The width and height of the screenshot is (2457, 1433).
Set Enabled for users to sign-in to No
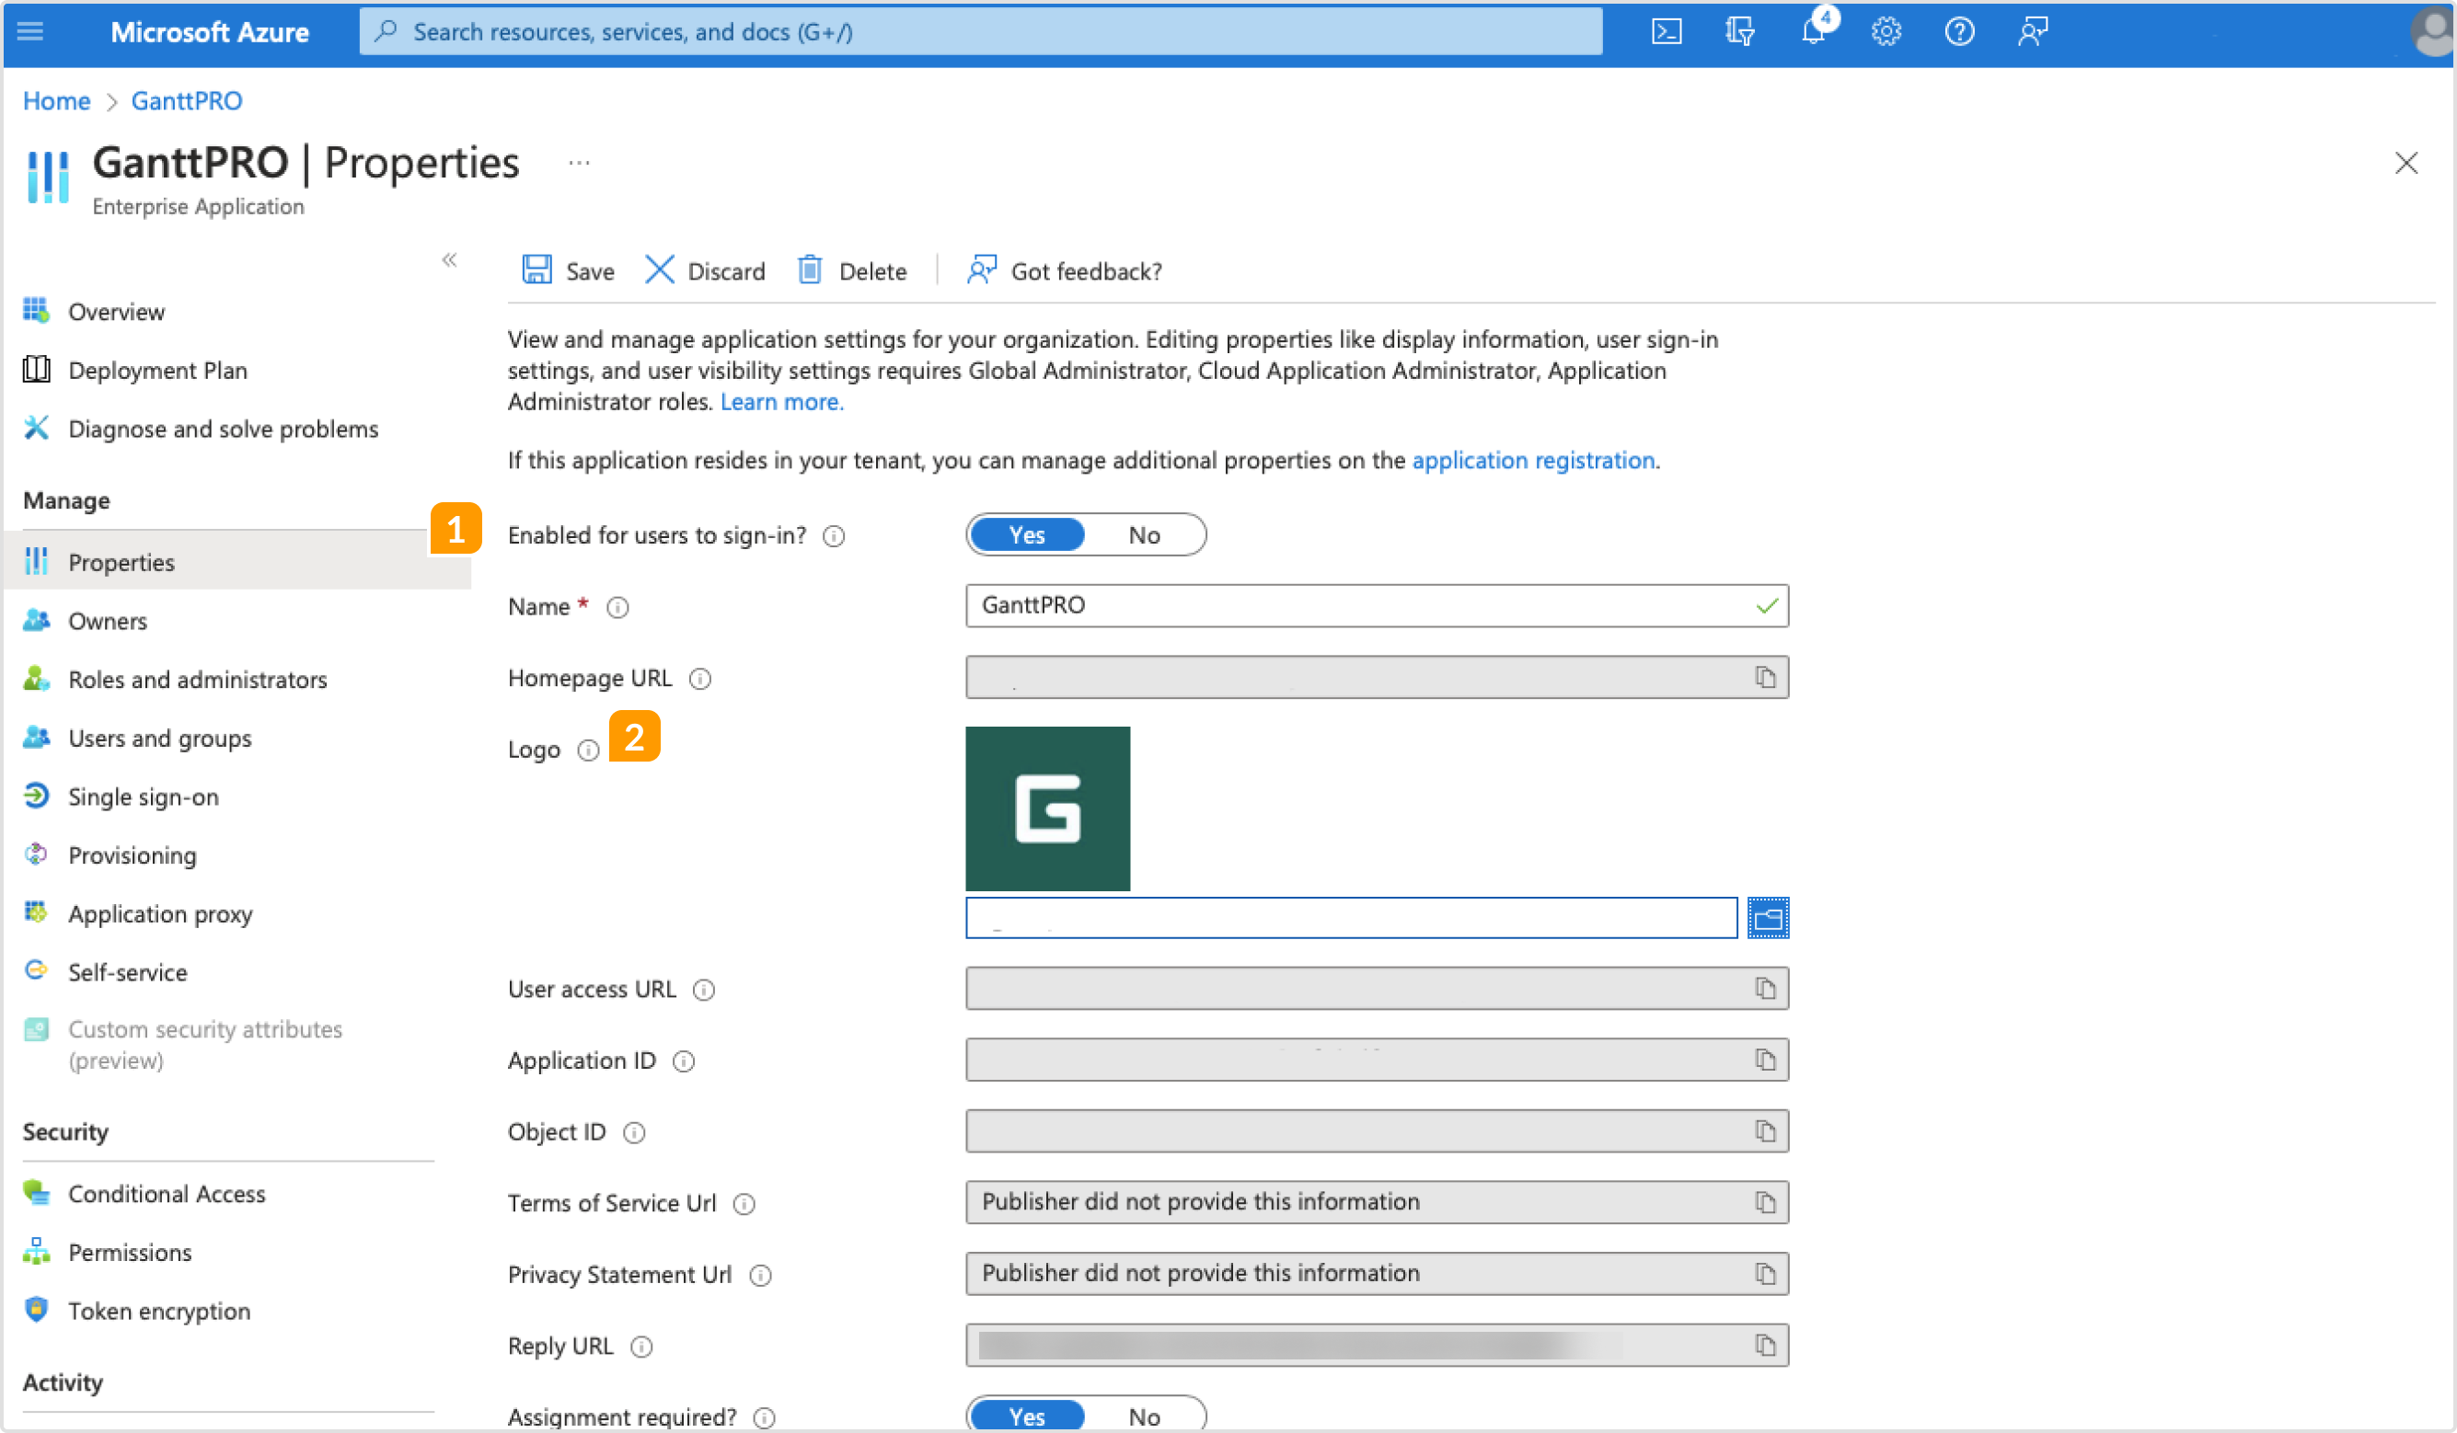click(1144, 534)
